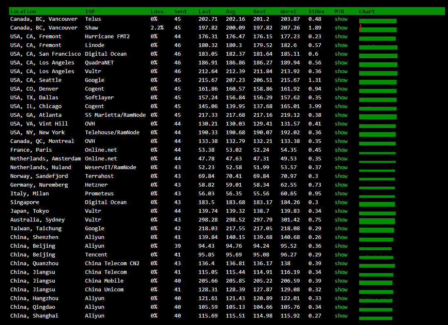This screenshot has height=325, width=448.
Task: Open the show link for Hurricane FMT2
Action: (x=341, y=37)
